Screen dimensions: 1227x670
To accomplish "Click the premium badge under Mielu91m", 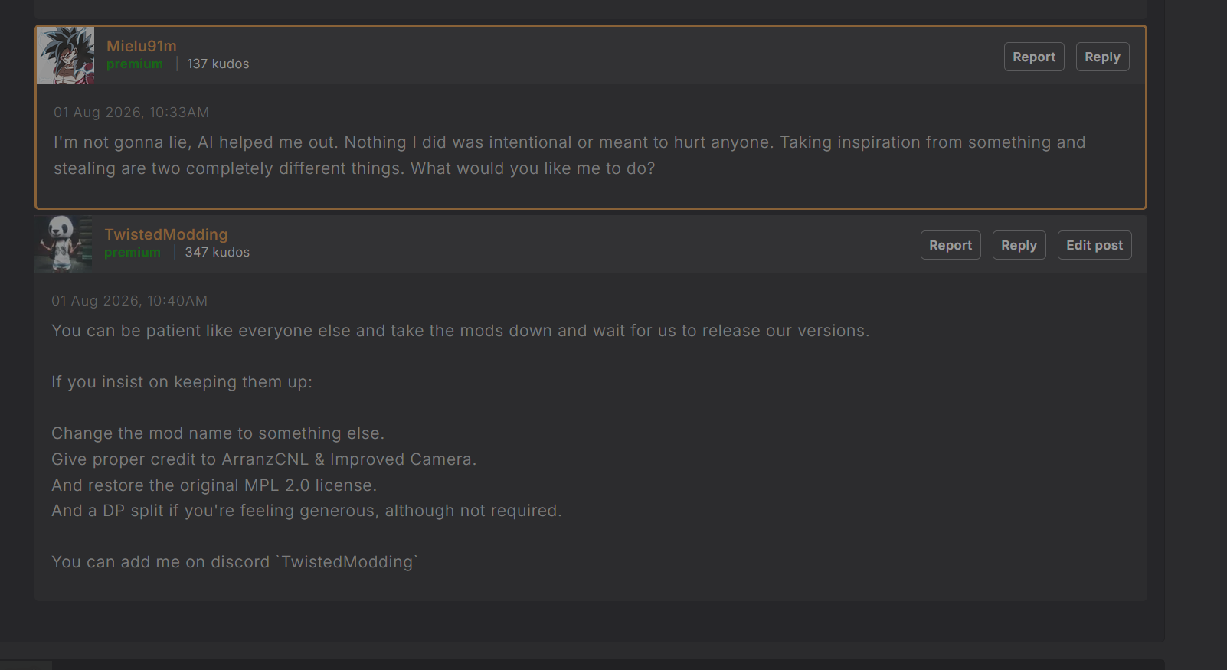I will pos(135,64).
